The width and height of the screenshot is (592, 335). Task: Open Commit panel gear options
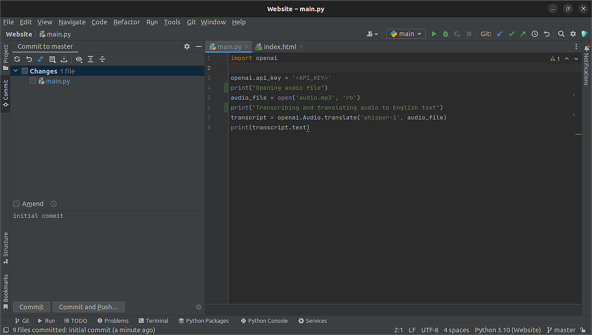(x=187, y=46)
